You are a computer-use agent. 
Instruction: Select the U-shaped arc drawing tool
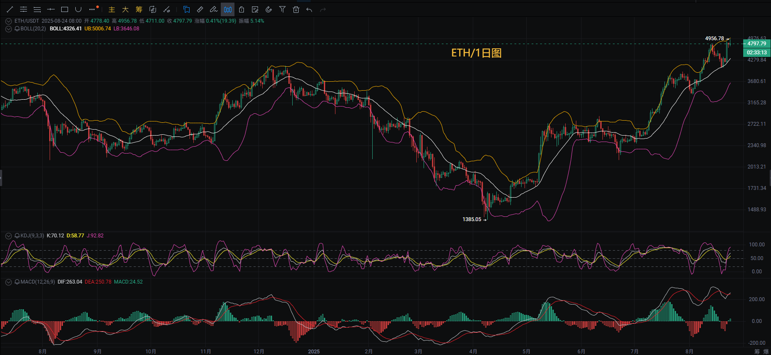pos(78,9)
